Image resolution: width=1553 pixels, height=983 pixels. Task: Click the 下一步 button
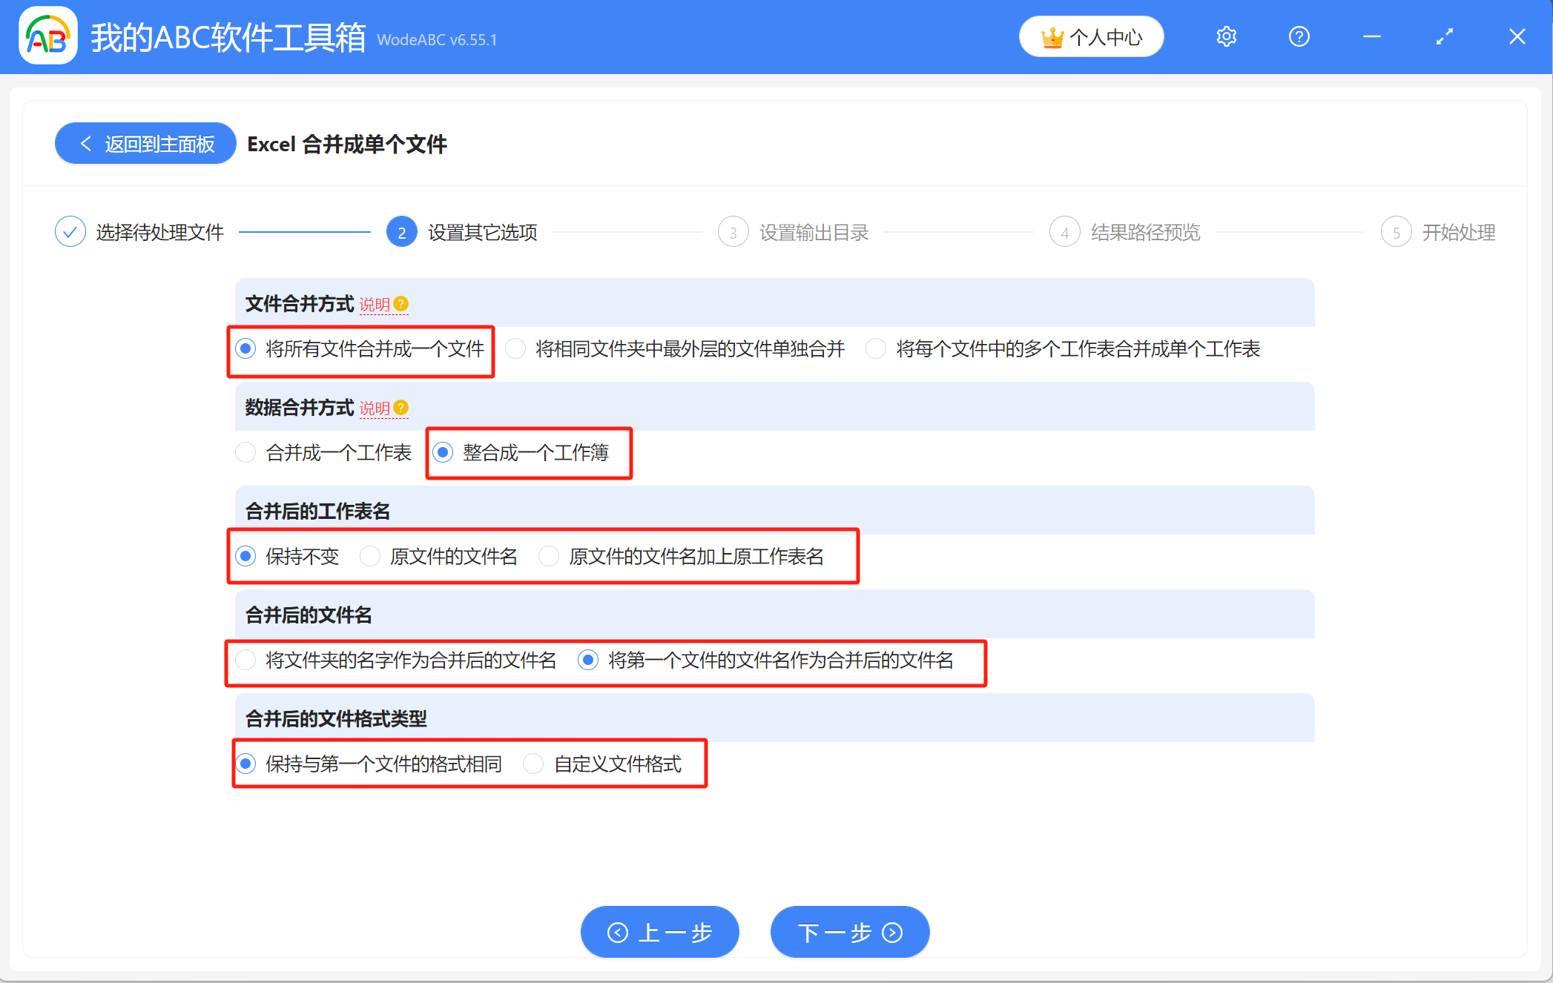(849, 932)
